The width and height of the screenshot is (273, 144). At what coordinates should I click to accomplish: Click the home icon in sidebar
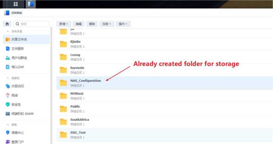pos(7,24)
